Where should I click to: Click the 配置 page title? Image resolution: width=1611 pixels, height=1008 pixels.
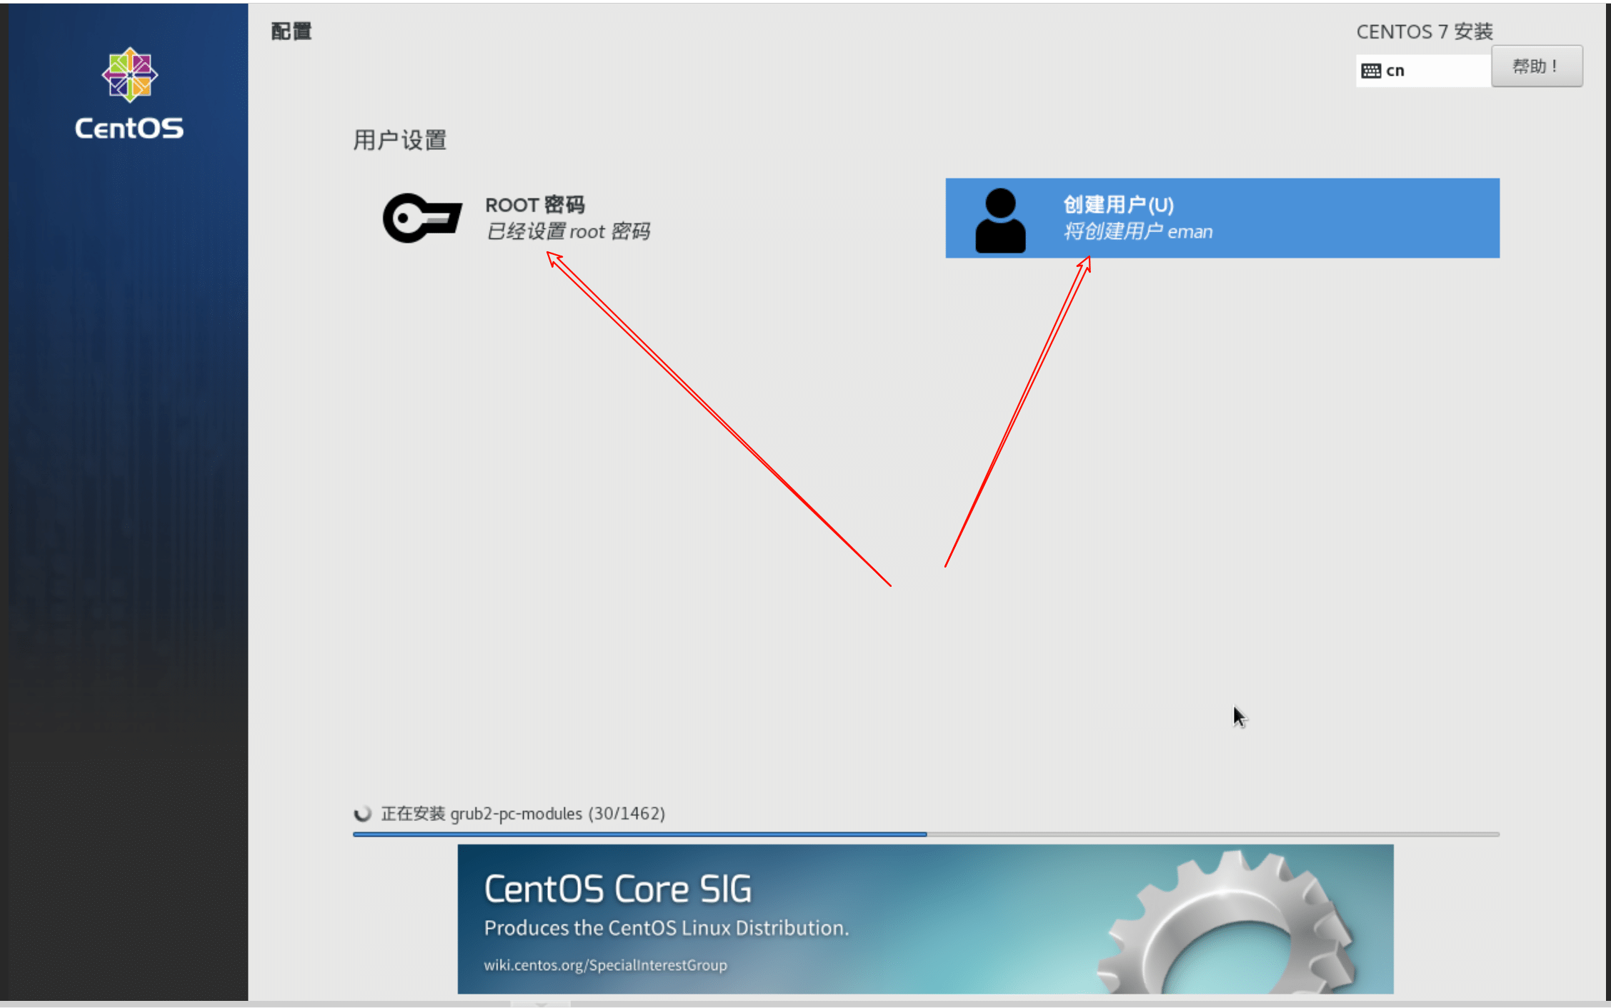[291, 31]
